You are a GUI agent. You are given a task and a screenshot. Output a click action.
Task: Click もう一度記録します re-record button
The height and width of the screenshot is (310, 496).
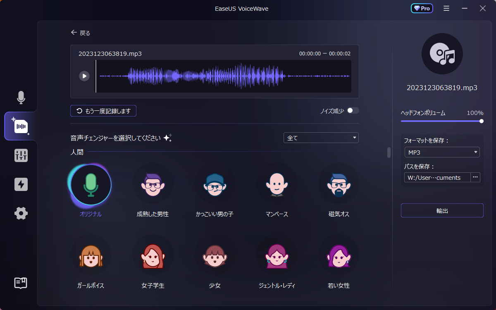click(x=103, y=111)
